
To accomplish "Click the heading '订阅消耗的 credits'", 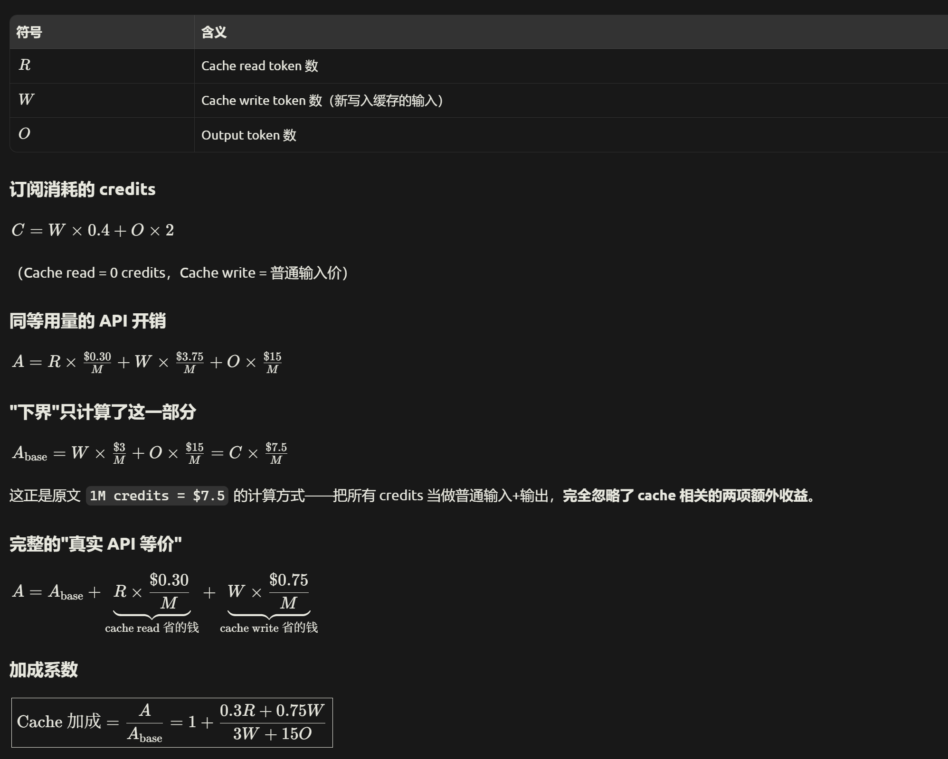I will [x=83, y=189].
